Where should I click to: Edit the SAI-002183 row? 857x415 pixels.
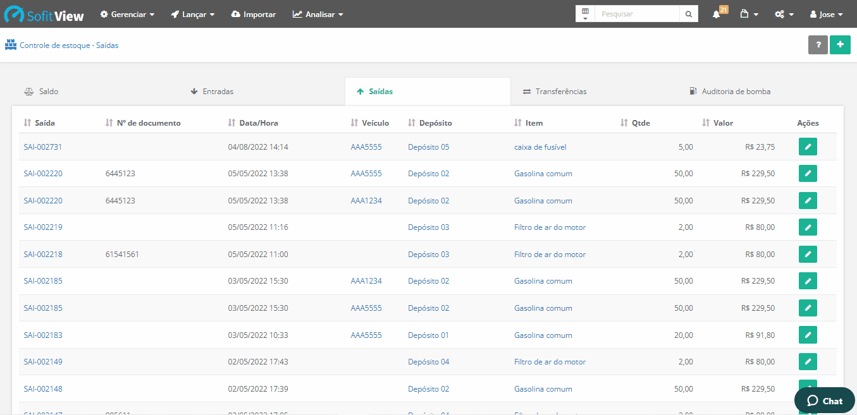[x=808, y=335]
